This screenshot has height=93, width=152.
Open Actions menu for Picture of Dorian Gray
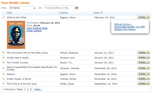tap(144, 84)
